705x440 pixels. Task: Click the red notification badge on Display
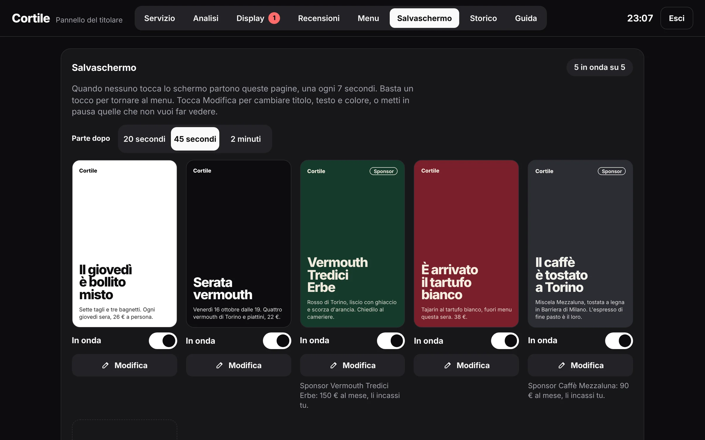coord(274,18)
